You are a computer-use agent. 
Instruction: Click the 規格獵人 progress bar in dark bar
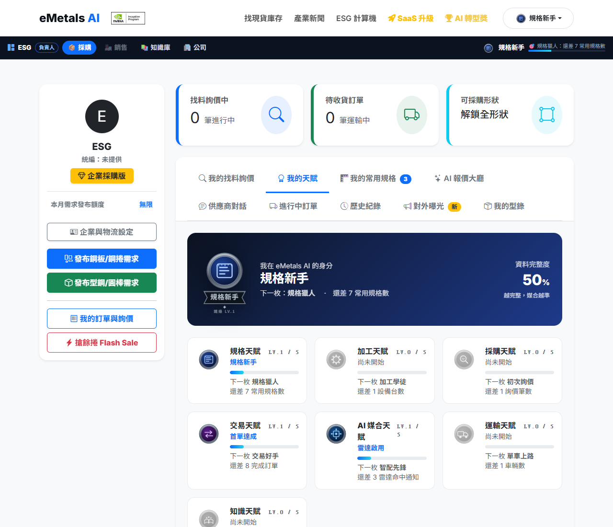click(567, 51)
